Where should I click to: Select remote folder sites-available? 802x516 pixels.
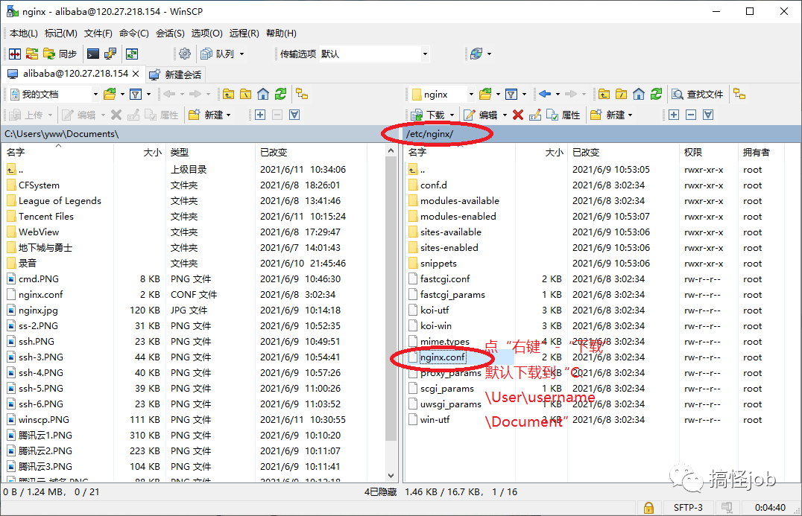pos(451,232)
